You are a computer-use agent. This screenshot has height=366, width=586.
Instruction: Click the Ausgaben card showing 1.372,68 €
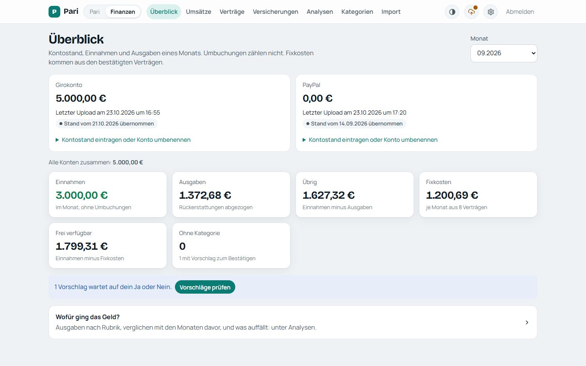(231, 195)
